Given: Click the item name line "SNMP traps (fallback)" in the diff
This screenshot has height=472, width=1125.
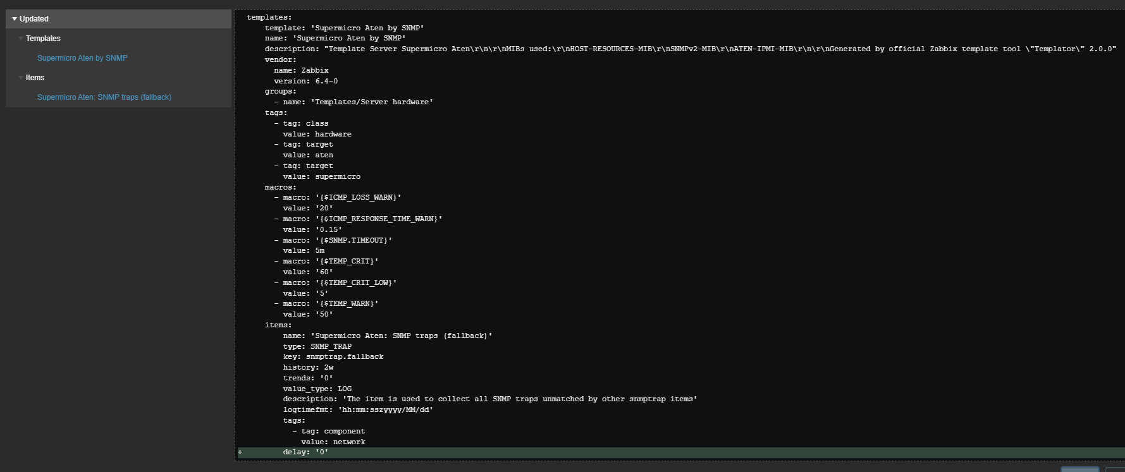Looking at the screenshot, I should coord(388,336).
